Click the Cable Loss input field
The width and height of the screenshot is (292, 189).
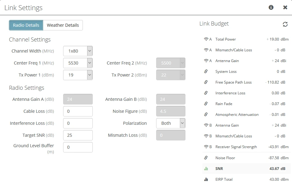(78, 111)
